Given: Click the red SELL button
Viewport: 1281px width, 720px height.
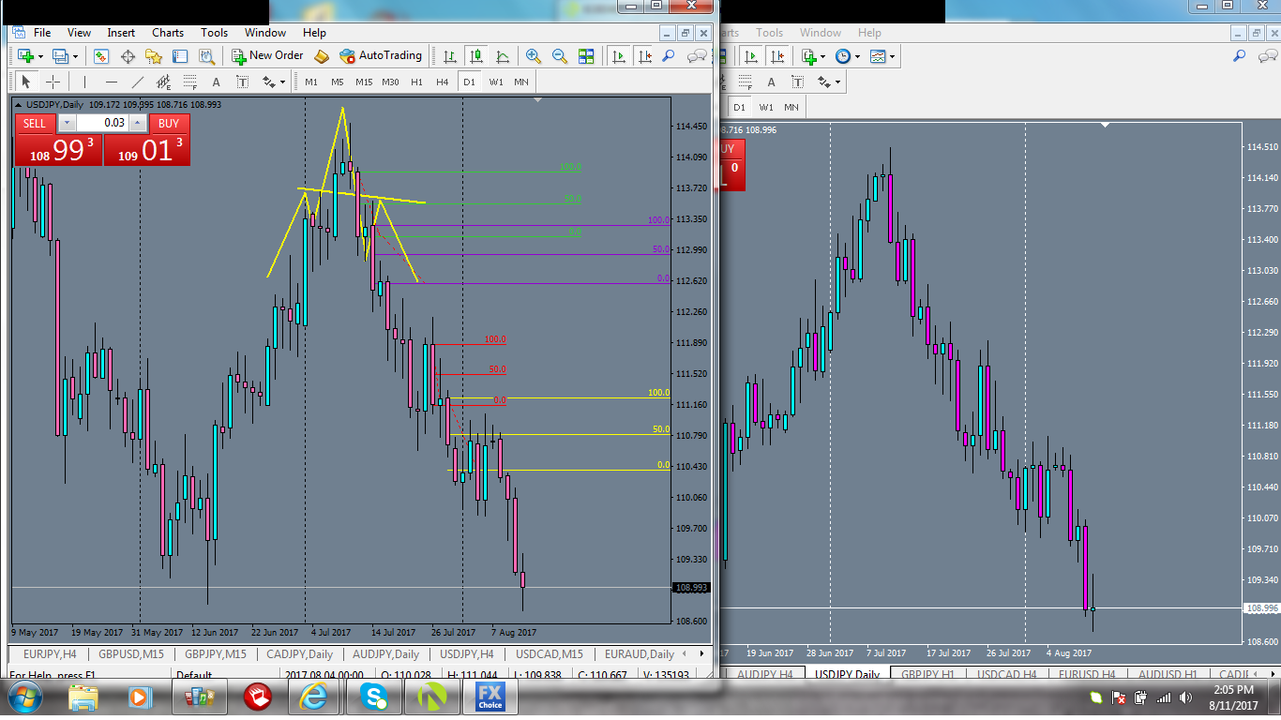Looking at the screenshot, I should pyautogui.click(x=35, y=124).
